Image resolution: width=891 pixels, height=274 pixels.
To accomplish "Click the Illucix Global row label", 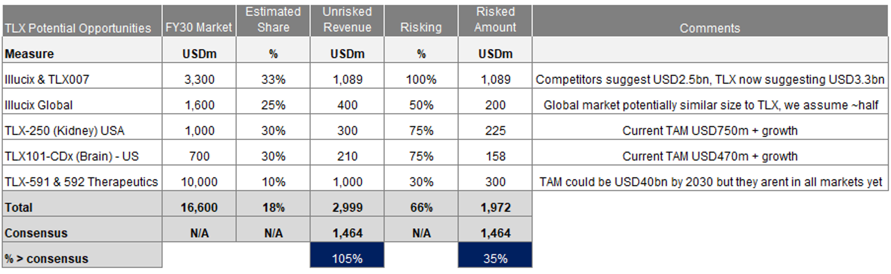I will click(x=39, y=105).
